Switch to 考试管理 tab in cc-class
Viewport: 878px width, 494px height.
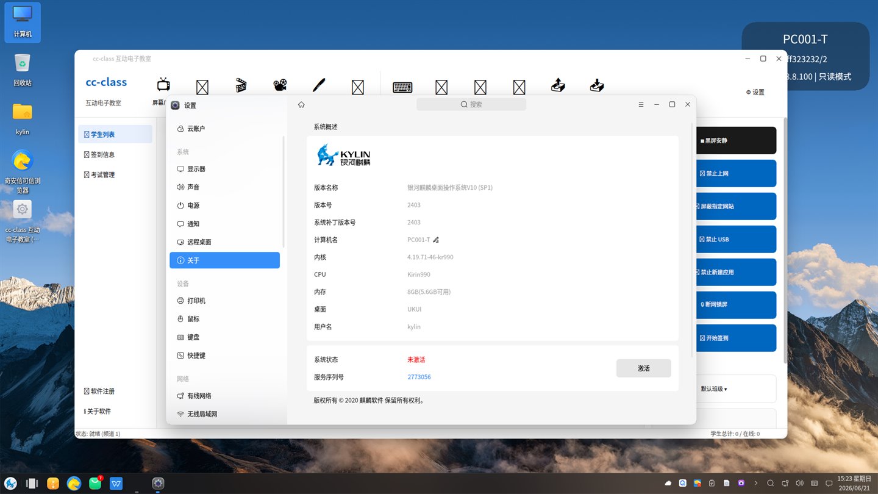point(115,174)
